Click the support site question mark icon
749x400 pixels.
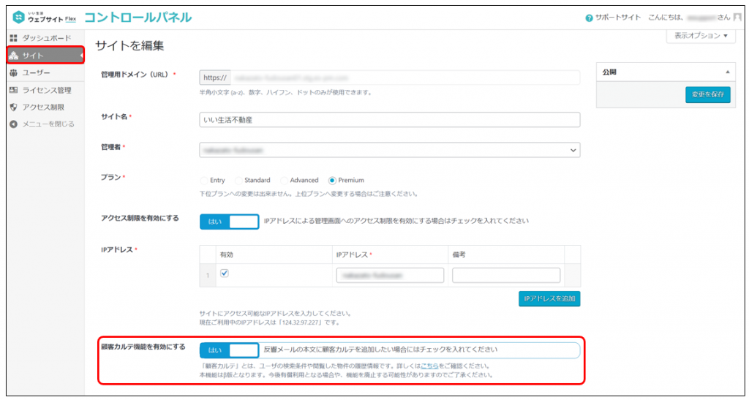[589, 18]
